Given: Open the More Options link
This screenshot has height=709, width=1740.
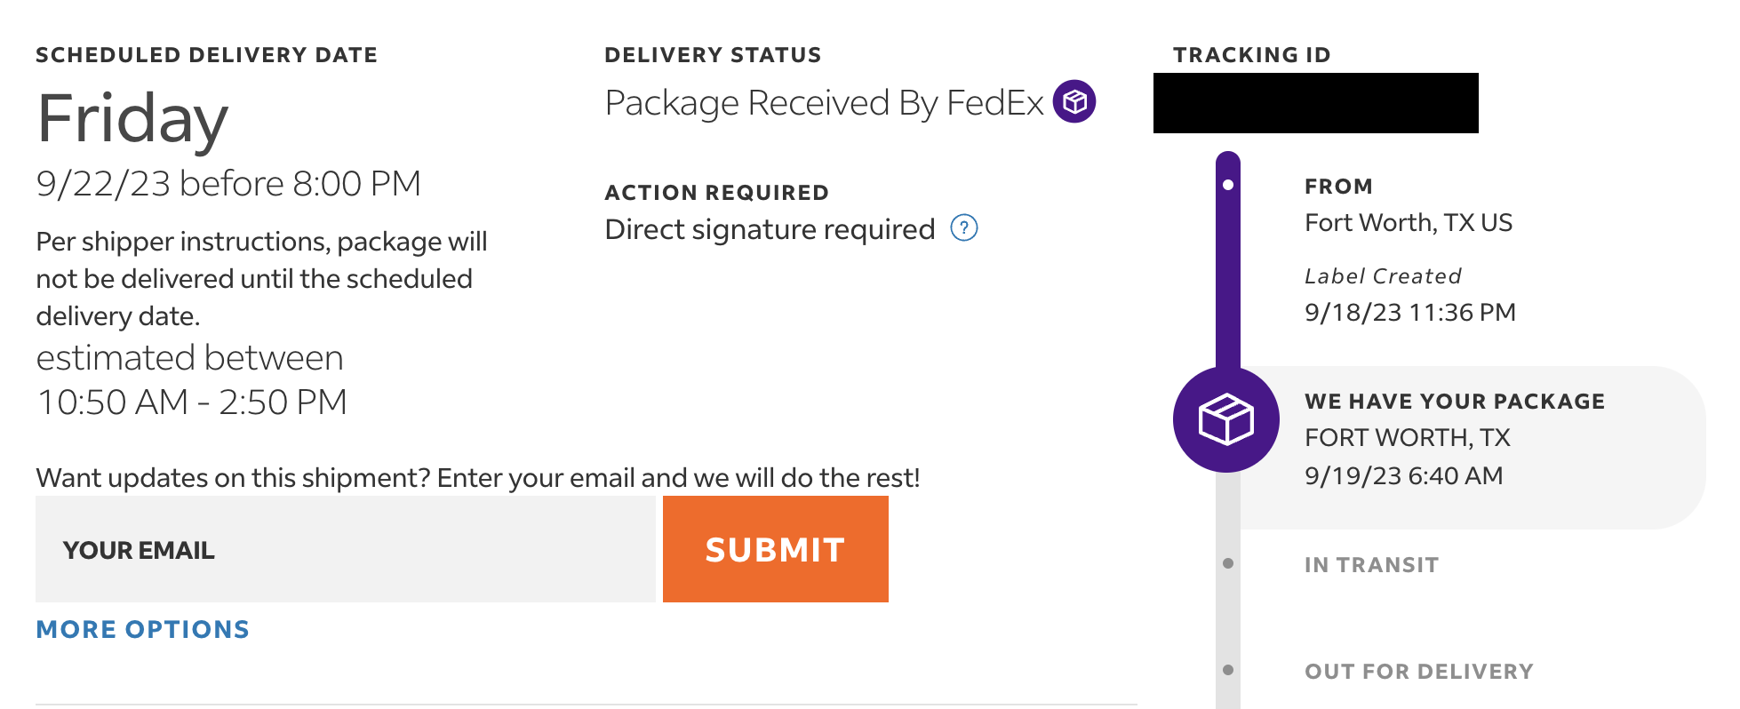Looking at the screenshot, I should point(142,629).
